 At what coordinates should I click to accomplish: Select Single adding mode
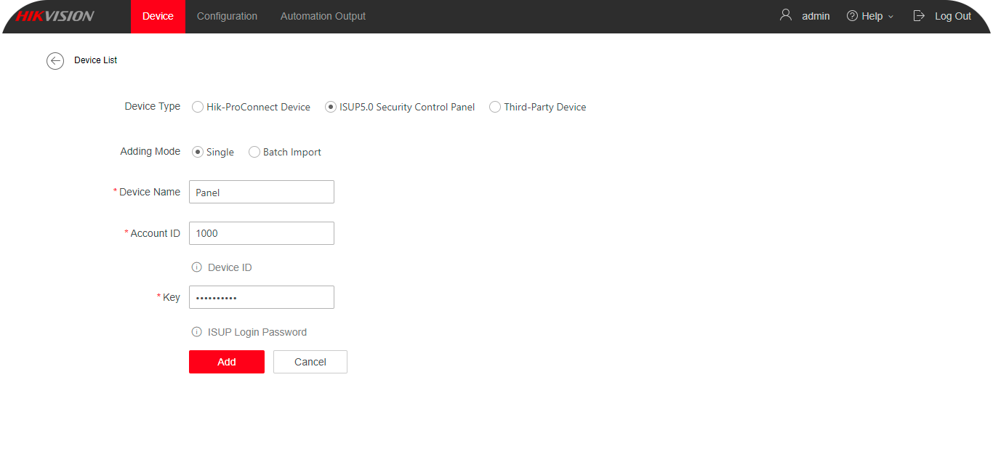pos(198,152)
